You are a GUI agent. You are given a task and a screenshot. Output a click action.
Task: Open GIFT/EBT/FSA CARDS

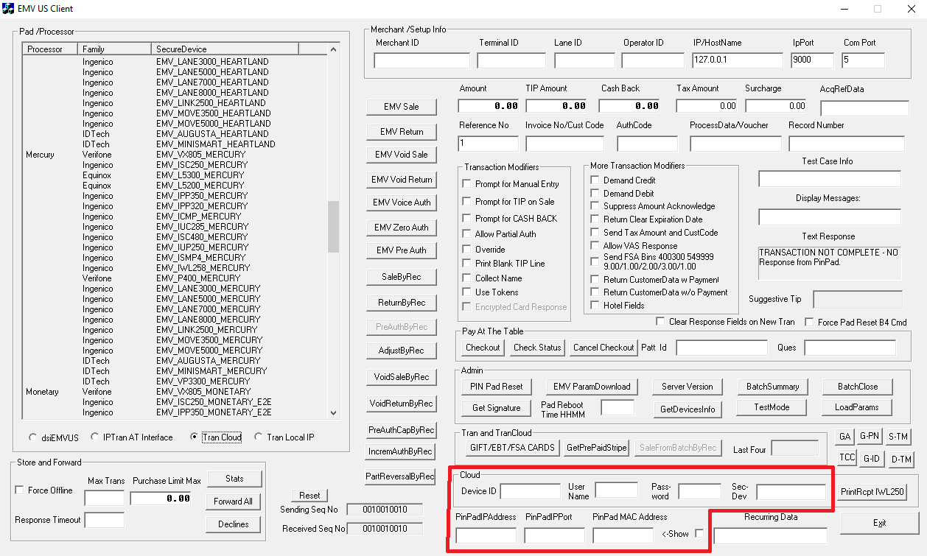[511, 448]
